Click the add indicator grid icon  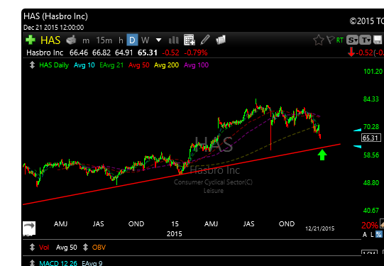190,40
